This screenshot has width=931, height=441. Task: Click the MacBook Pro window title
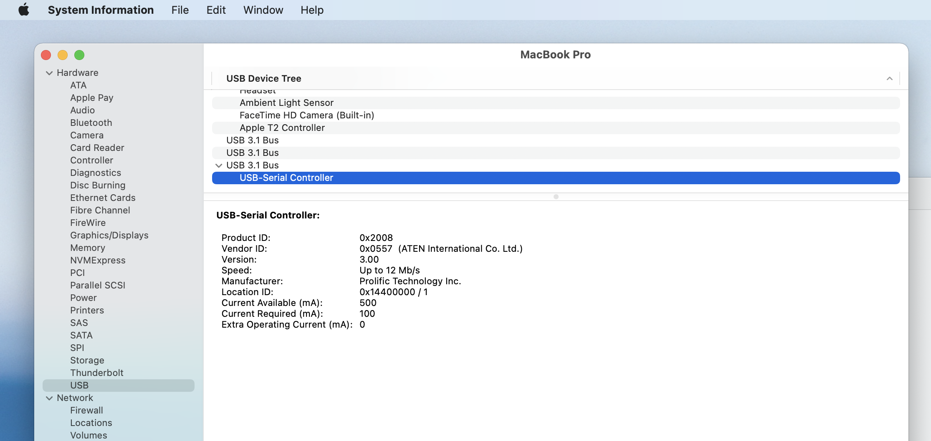pos(555,55)
